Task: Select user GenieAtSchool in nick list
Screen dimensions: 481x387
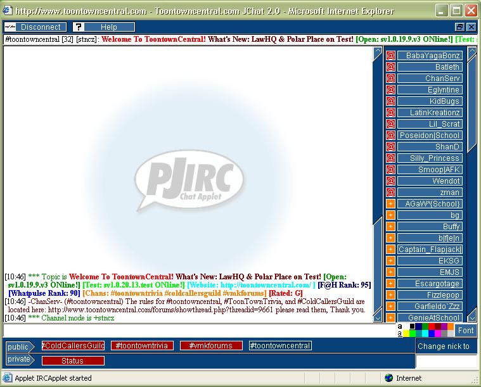Action: tap(430, 317)
